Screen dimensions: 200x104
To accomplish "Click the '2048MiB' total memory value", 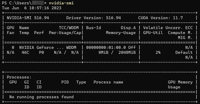I will pos(127,53).
